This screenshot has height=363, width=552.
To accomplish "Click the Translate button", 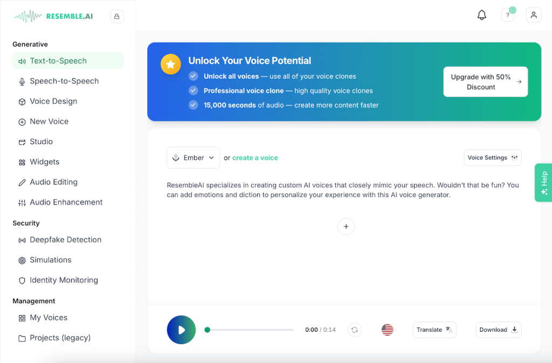I will tap(434, 330).
